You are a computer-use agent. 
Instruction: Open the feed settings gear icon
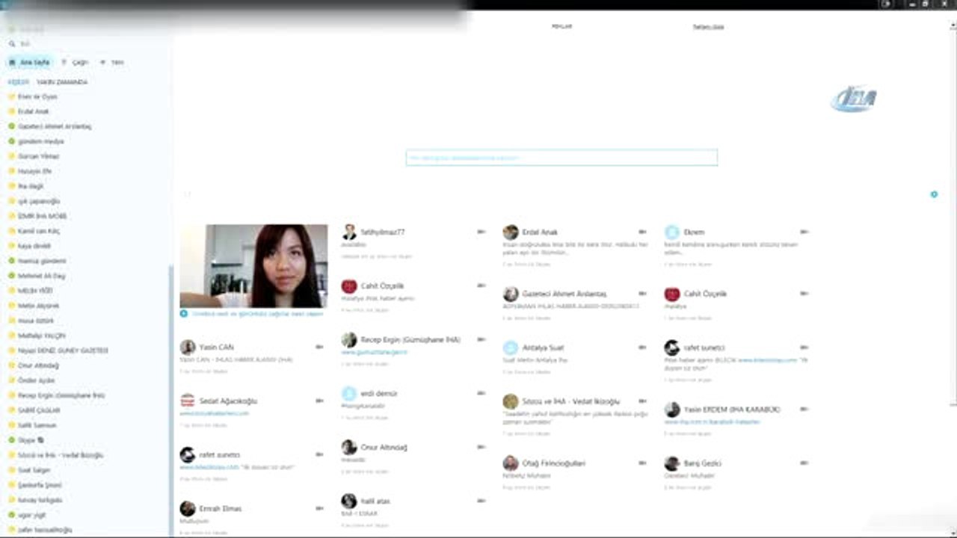pyautogui.click(x=934, y=194)
